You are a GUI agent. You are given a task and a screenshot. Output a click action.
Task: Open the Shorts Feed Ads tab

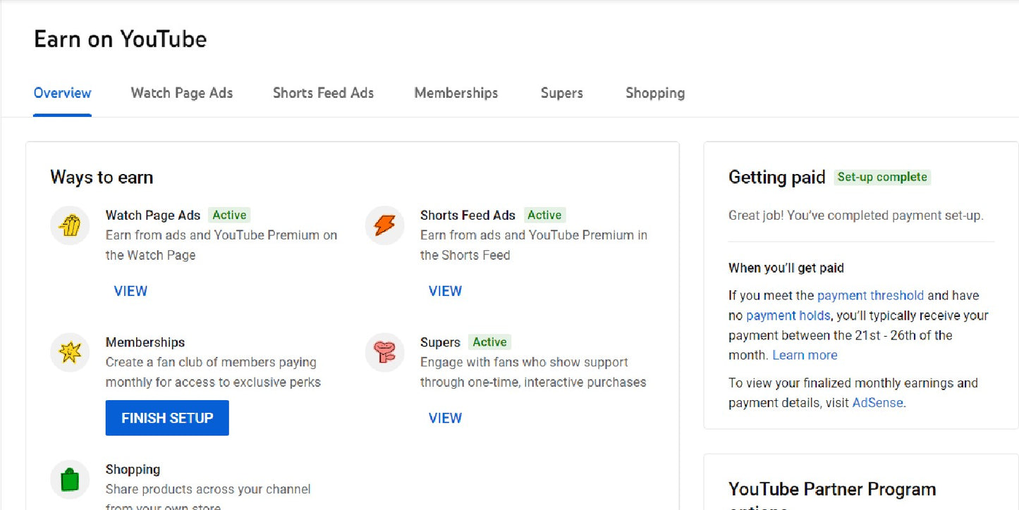pos(323,93)
